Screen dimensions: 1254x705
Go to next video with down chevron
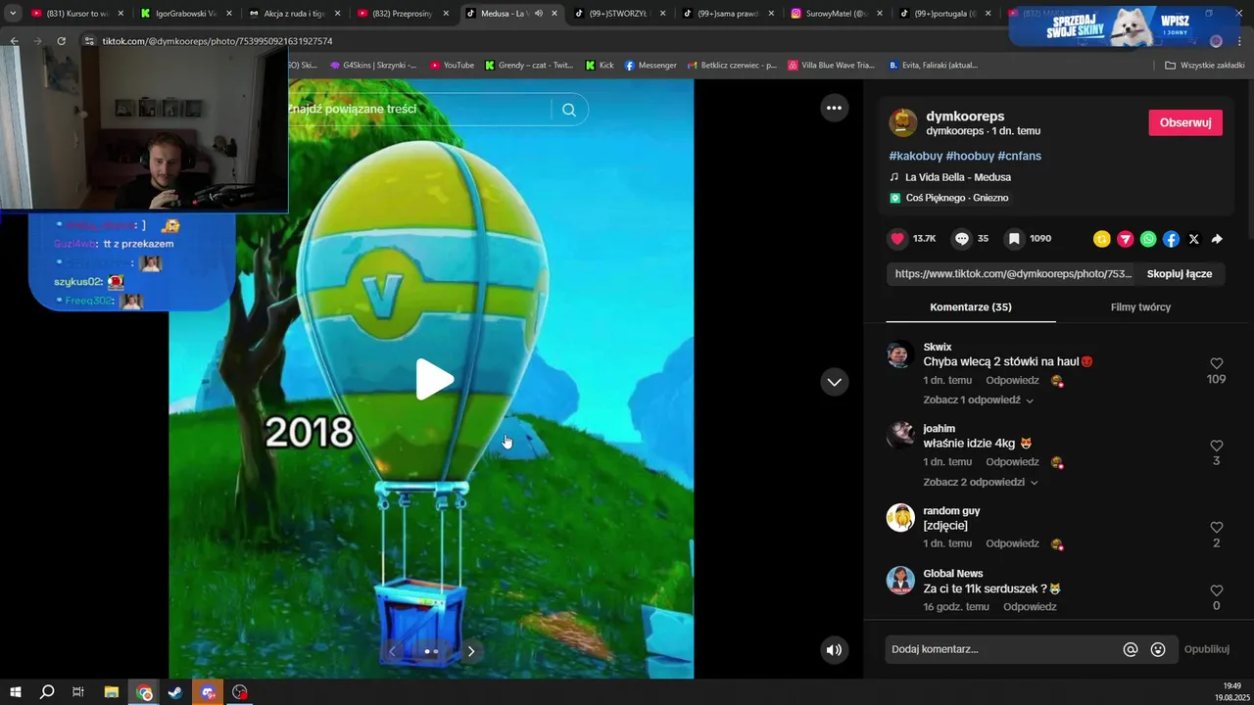pyautogui.click(x=834, y=382)
